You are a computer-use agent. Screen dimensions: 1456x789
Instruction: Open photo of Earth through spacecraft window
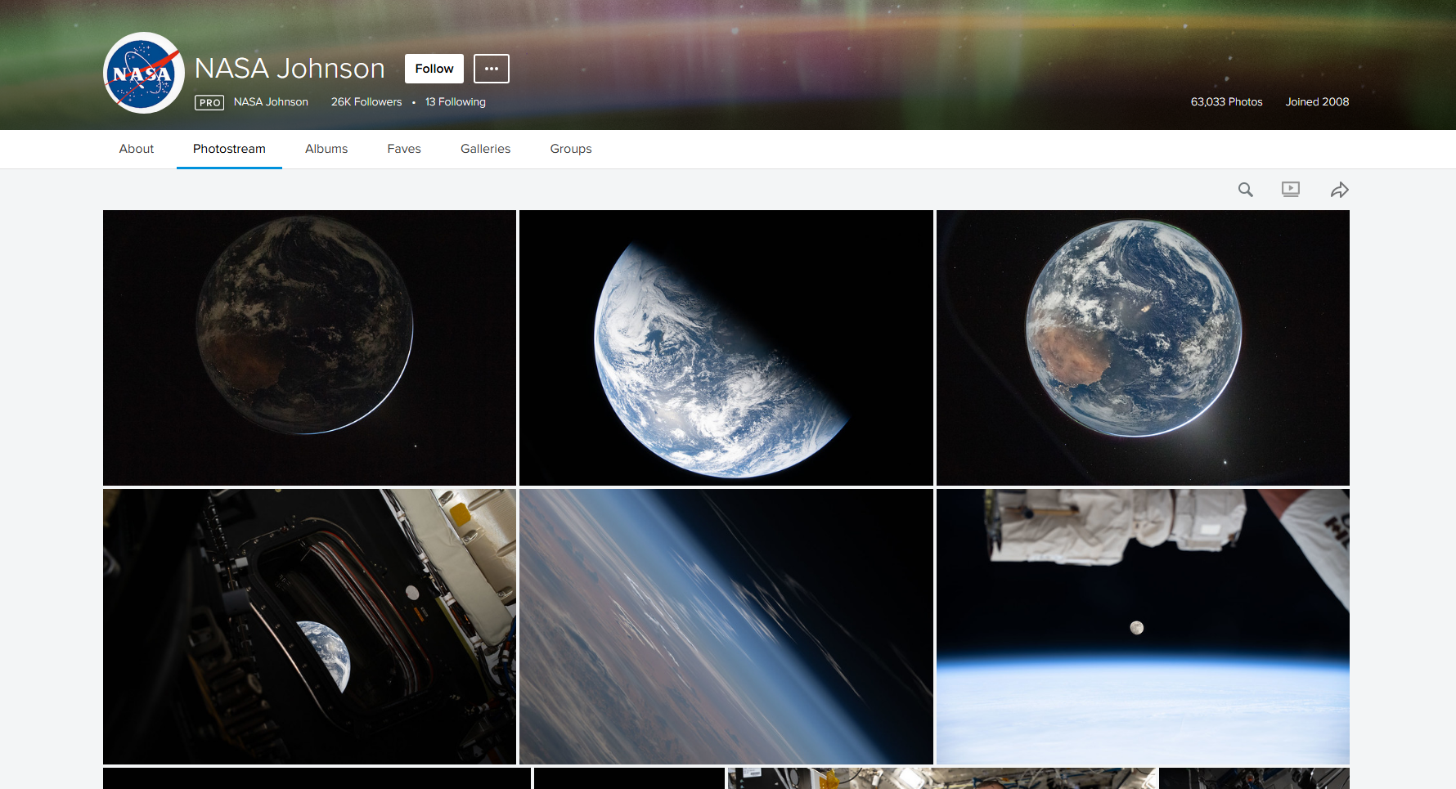tap(309, 626)
